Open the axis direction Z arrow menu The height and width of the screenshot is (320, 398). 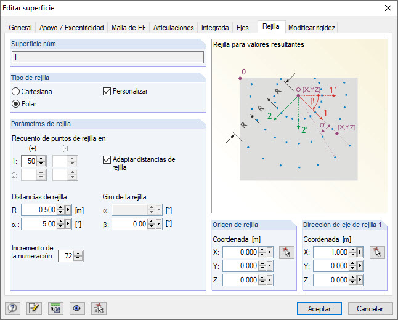[x=360, y=280]
